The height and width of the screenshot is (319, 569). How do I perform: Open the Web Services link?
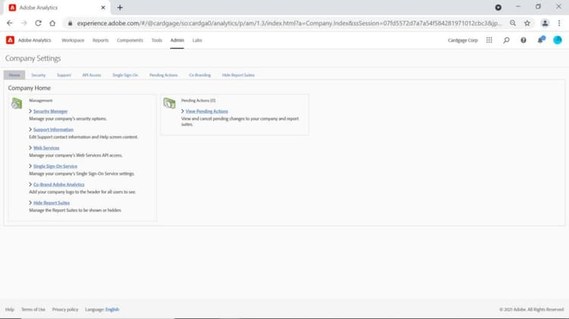pos(46,148)
